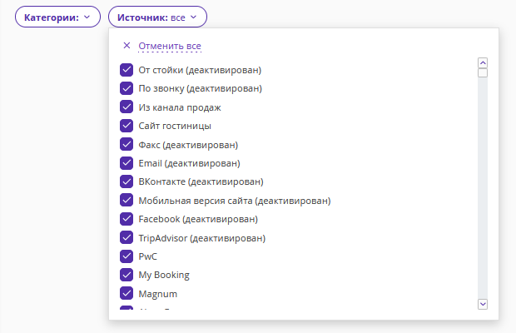Viewport: 516px width, 333px height.
Task: Uncheck the TripAdvisor (деактивирован) checkbox
Action: [x=127, y=238]
